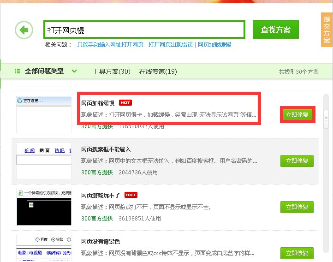333x262 pixels.
Task: Open related question 网页加载缓慢
Action: pos(214,45)
